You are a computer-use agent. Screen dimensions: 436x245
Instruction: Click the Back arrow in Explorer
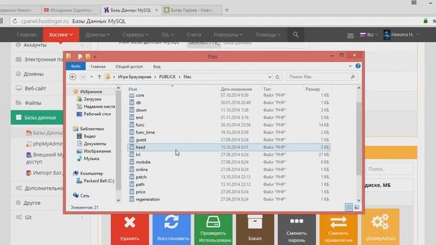pos(73,77)
